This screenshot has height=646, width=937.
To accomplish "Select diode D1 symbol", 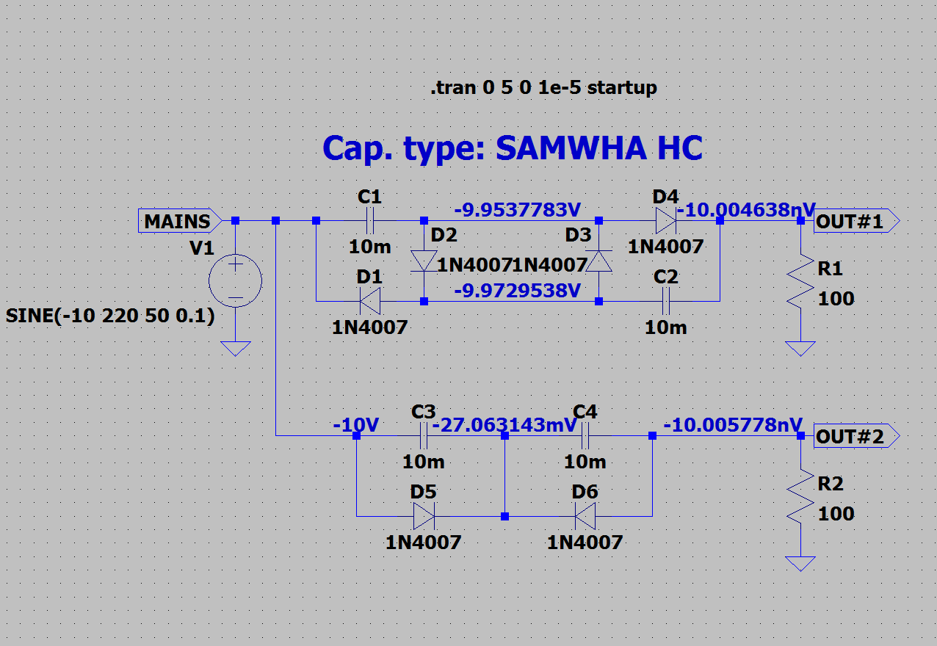I will [x=369, y=301].
